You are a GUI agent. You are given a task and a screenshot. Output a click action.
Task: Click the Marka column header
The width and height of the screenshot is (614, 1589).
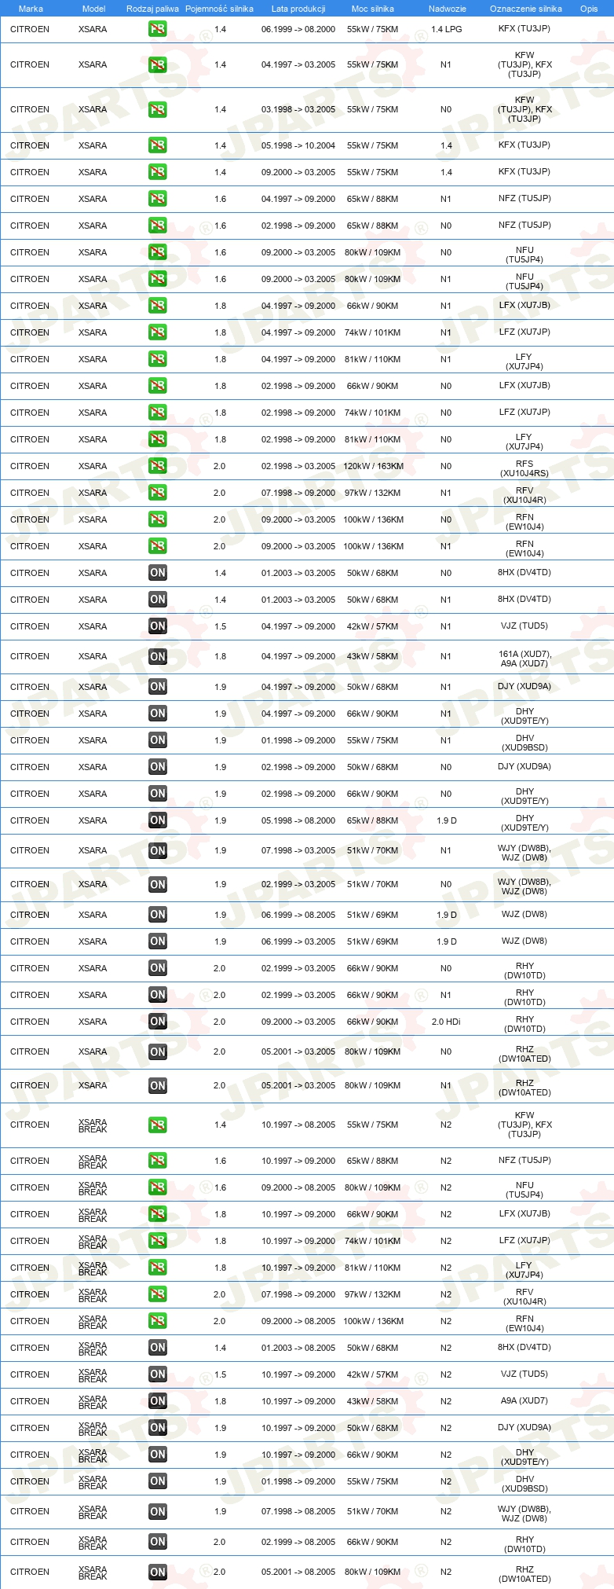[x=31, y=9]
